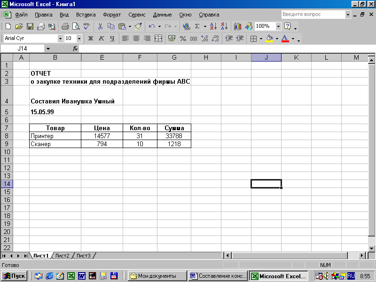This screenshot has width=376, height=282.
Task: Click the Пуск start button
Action: pyautogui.click(x=14, y=276)
